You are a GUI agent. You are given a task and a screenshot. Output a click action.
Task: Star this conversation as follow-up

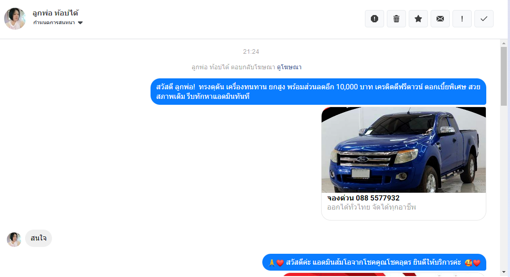click(418, 19)
